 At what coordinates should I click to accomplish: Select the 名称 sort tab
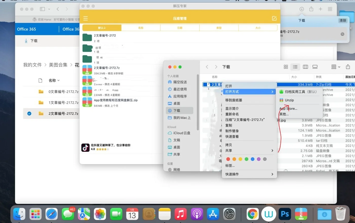pyautogui.click(x=141, y=28)
